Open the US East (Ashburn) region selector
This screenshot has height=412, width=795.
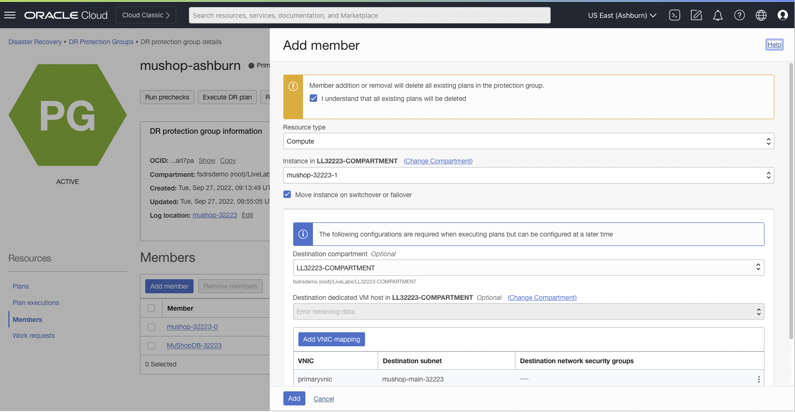tap(622, 15)
